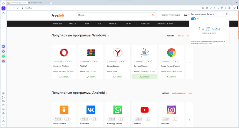Image resolution: width=239 pixels, height=128 pixels.
Task: Click the 1 ч 29 мин remaining time
Action: pos(209,29)
